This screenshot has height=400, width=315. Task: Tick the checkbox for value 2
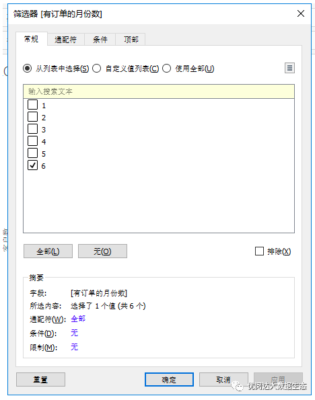click(x=32, y=117)
